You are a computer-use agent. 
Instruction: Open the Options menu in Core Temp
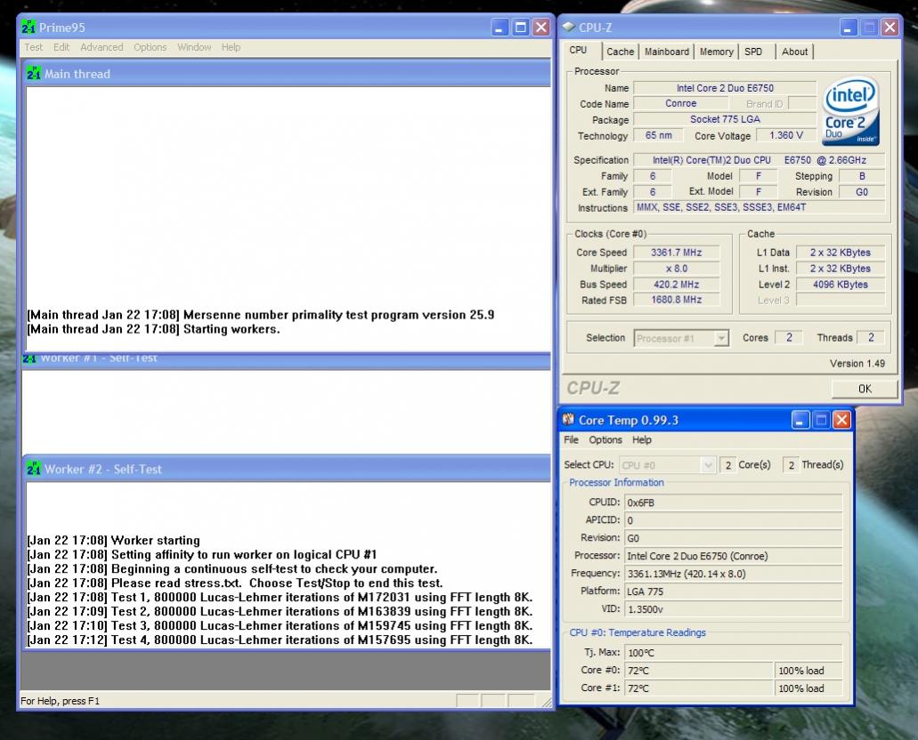[x=605, y=440]
